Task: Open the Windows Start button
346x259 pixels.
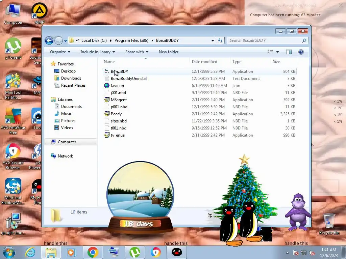Action: pyautogui.click(x=9, y=252)
